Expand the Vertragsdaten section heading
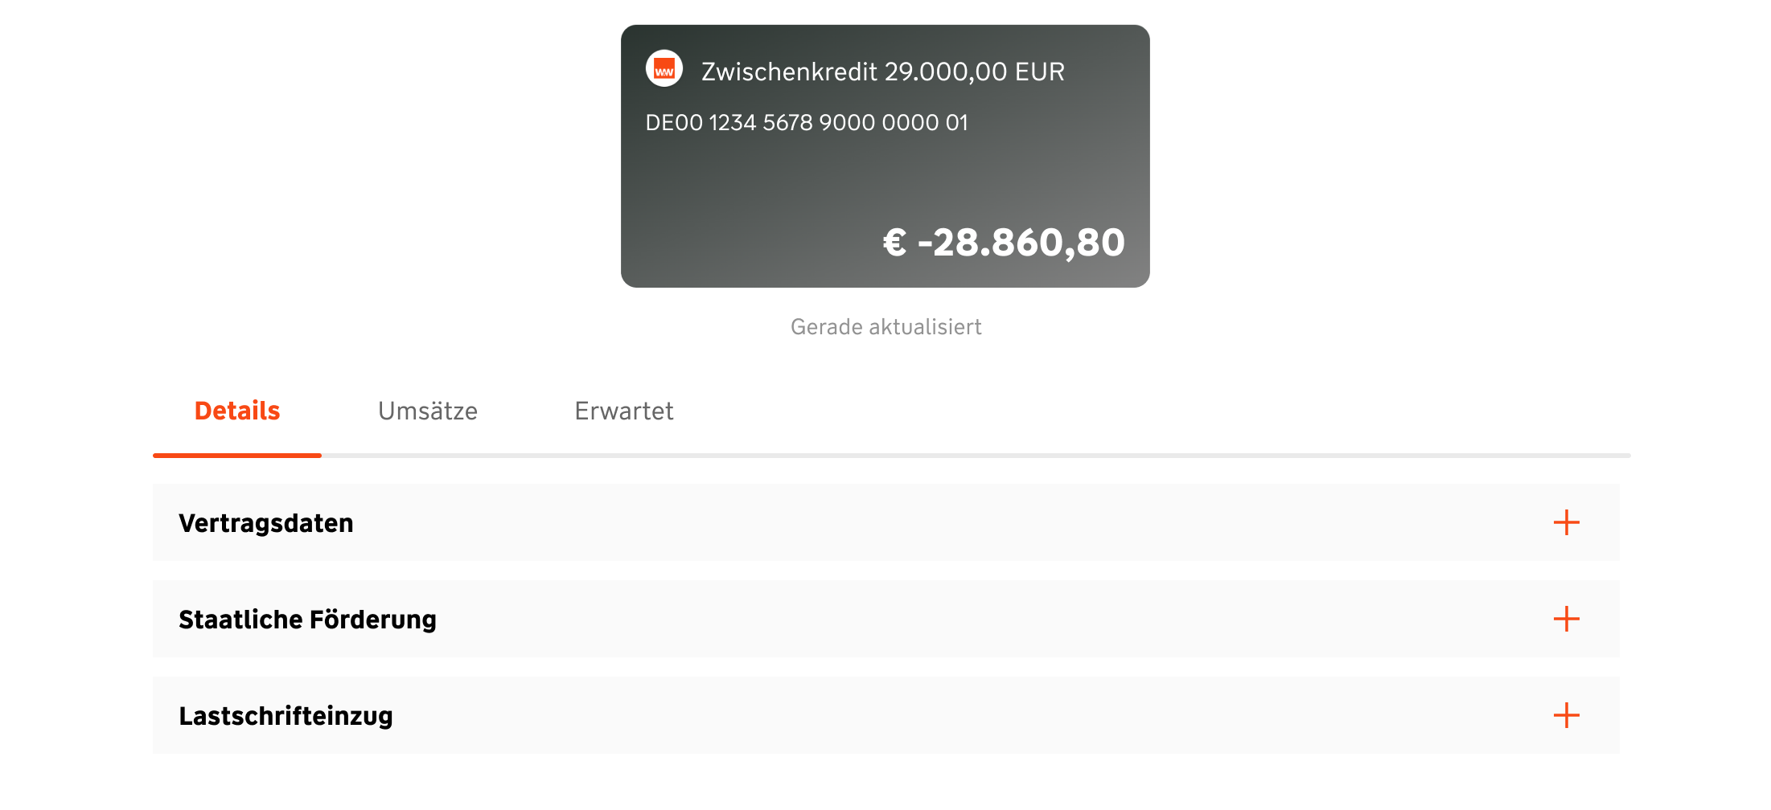1771x810 pixels. coord(266,524)
